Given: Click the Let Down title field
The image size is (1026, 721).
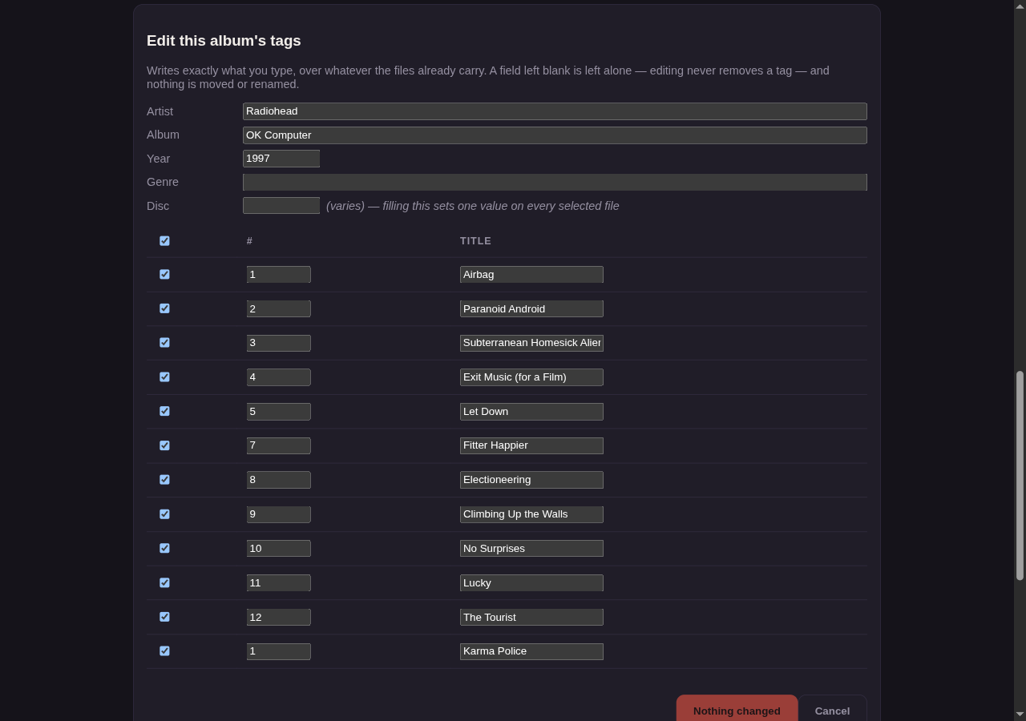Looking at the screenshot, I should pyautogui.click(x=531, y=412).
